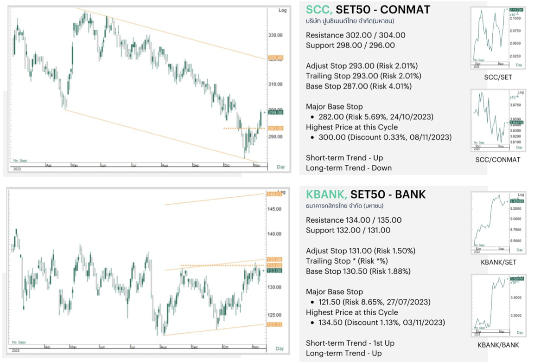The image size is (534, 362).
Task: Click the 'KBANK/SET' caption under the mini chart
Action: click(499, 262)
